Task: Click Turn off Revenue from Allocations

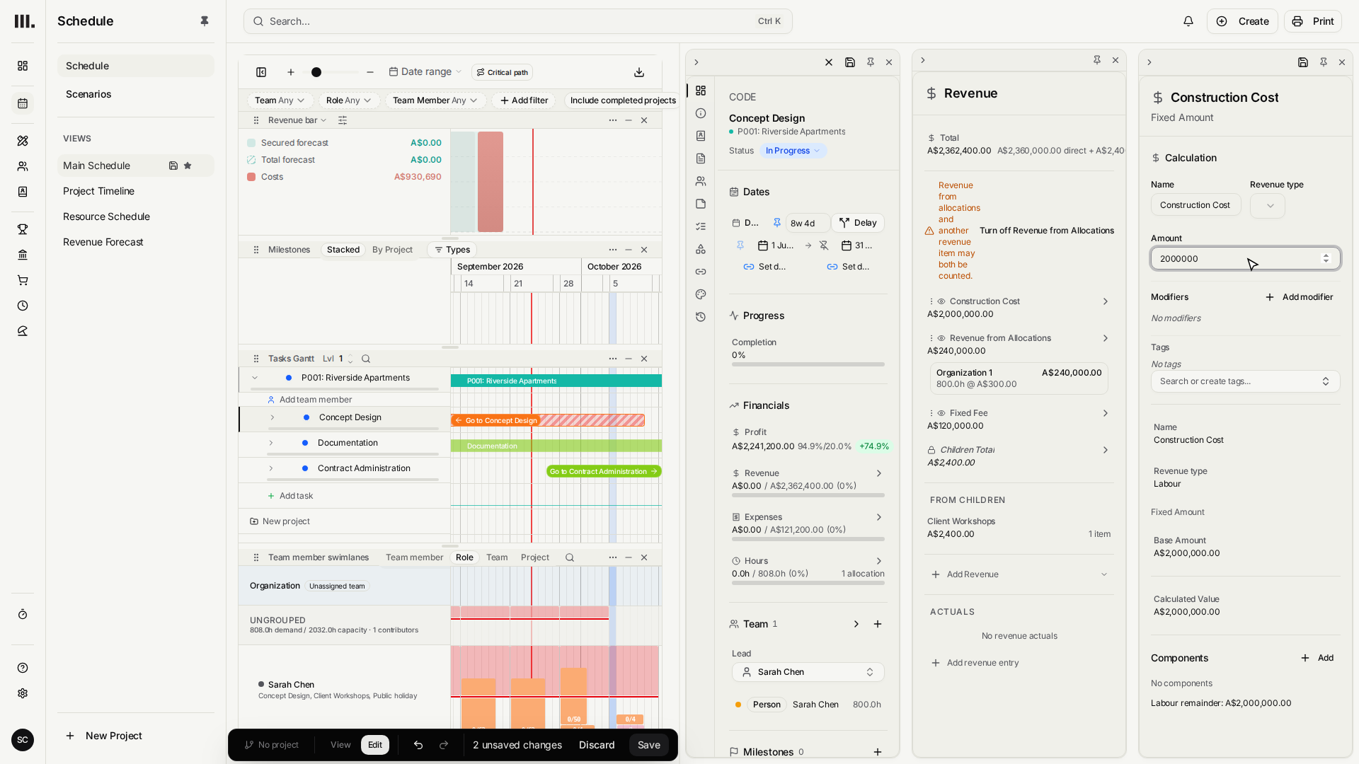Action: click(1047, 231)
